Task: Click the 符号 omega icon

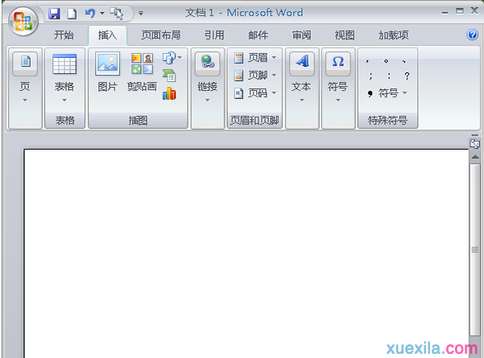Action: pyautogui.click(x=338, y=64)
